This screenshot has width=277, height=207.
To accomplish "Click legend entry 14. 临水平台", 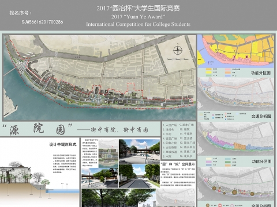I will [187, 147].
